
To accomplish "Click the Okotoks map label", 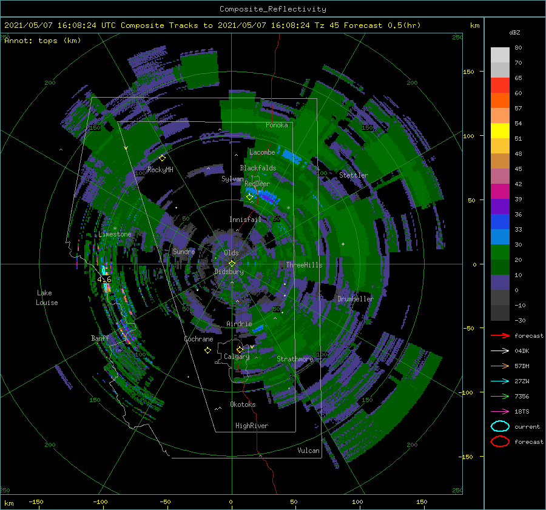I will [x=243, y=404].
